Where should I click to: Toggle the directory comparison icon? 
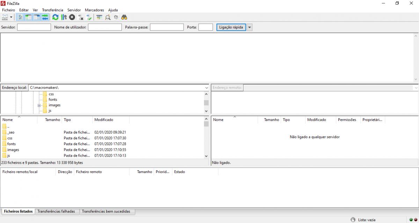click(x=108, y=17)
